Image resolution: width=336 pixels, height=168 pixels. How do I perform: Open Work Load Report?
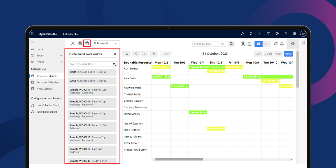[x=46, y=112]
